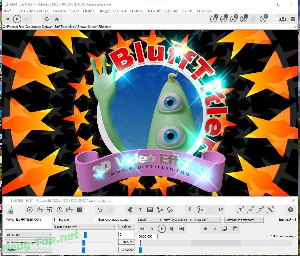
Task: Go back with the left arrow icon
Action: tap(8, 19)
